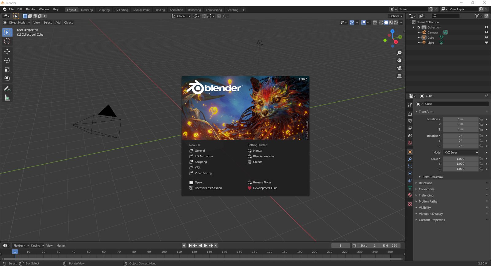The image size is (491, 266).
Task: Click the End frame 250 field
Action: tap(390, 245)
